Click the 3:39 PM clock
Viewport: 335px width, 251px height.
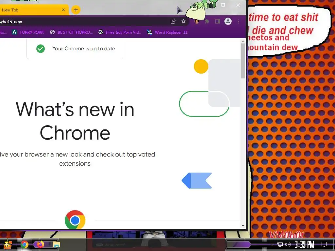coord(305,244)
